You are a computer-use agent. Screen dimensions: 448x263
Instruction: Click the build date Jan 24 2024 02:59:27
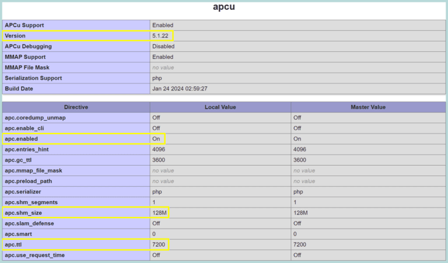[180, 89]
